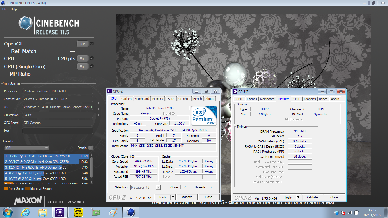This screenshot has width=388, height=218.
Task: Run the CPU benchmark
Action: pos(83,59)
